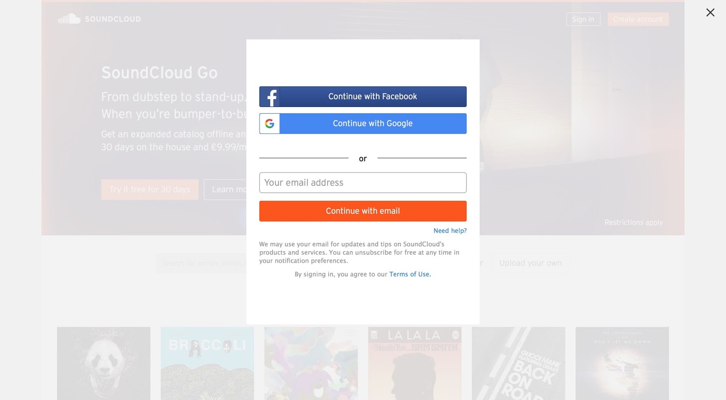View the Terms of Use
This screenshot has width=726, height=400.
(409, 274)
